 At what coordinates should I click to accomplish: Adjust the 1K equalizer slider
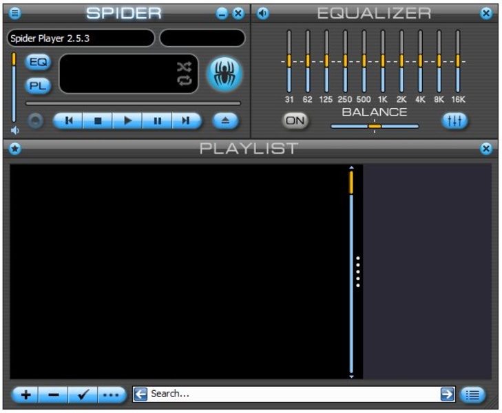383,61
